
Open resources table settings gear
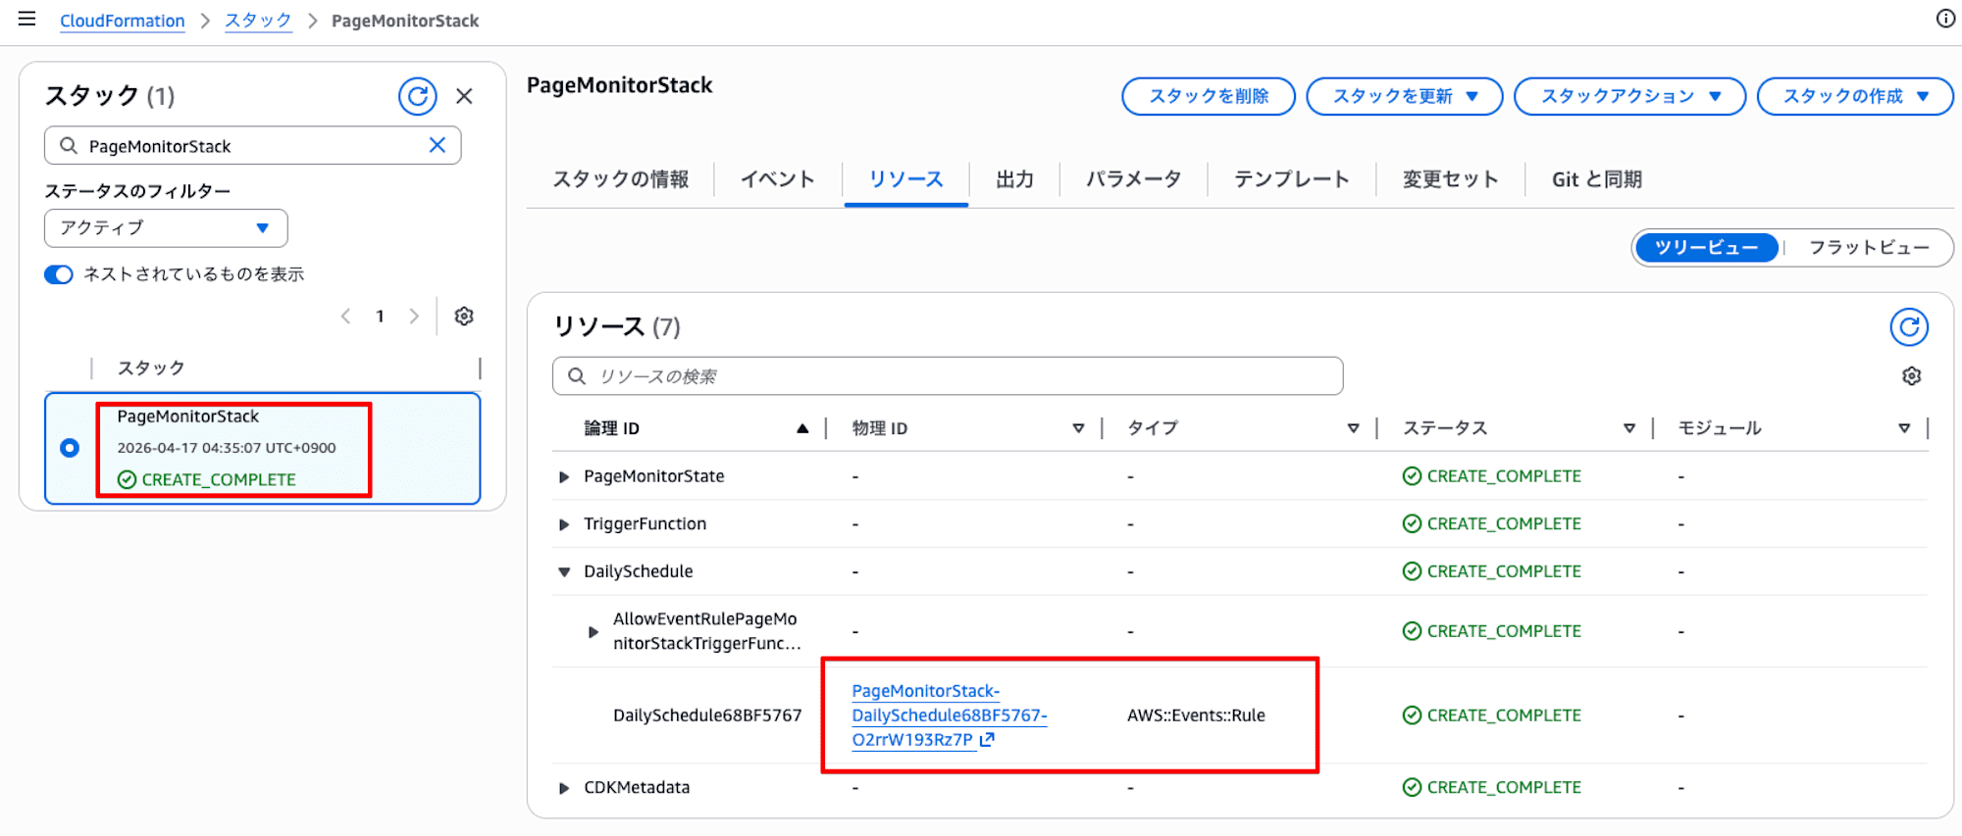(1911, 376)
